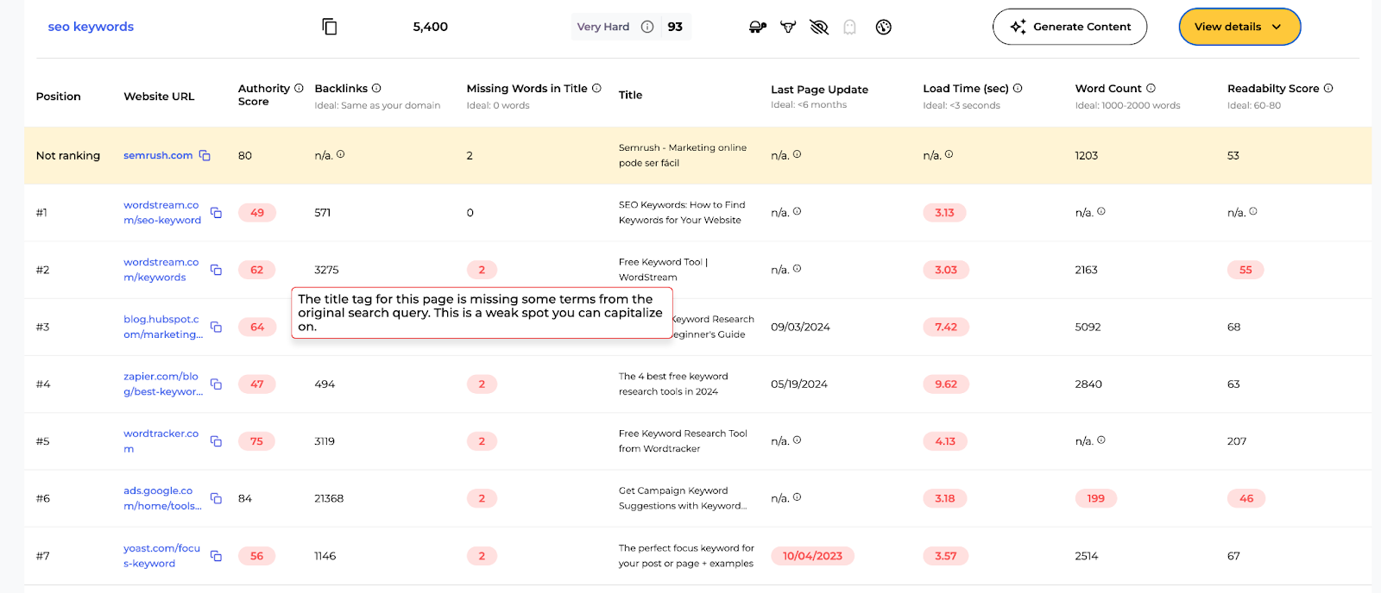Click the Word Count column header
The height and width of the screenshot is (593, 1381).
[x=1107, y=89]
